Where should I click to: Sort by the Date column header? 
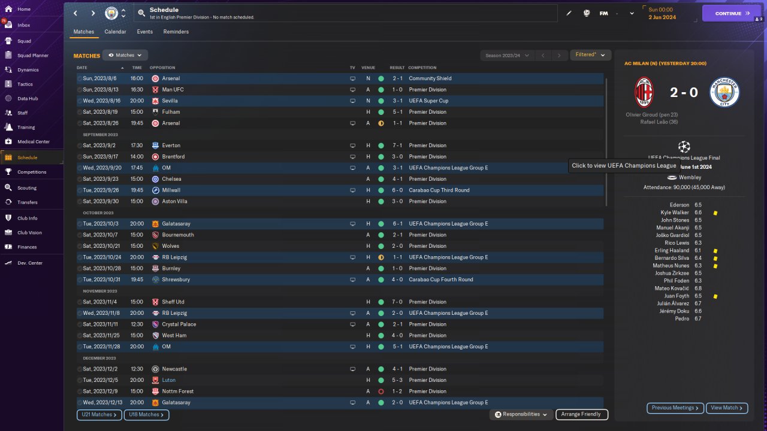(x=82, y=68)
